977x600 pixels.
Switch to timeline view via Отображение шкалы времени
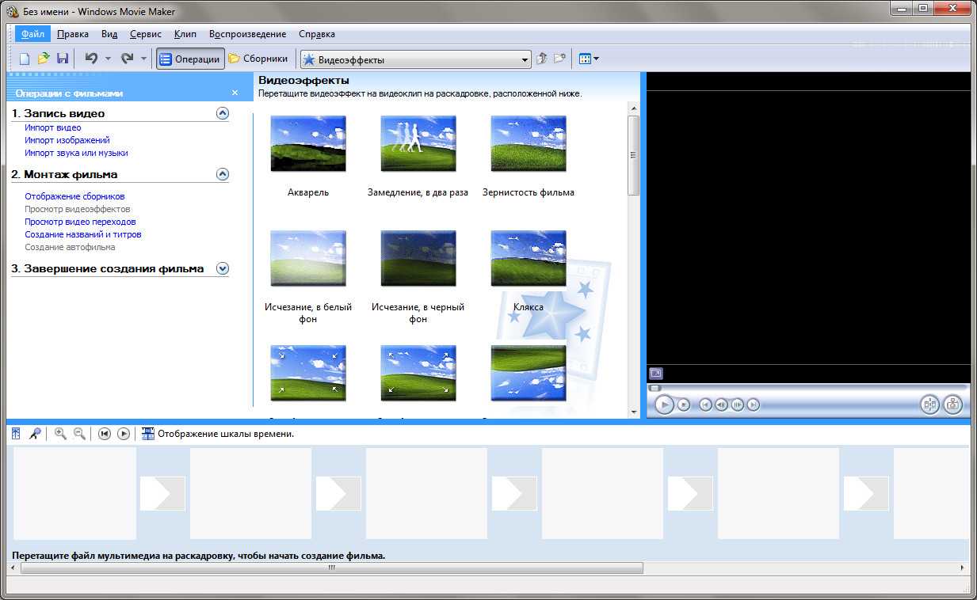pyautogui.click(x=218, y=434)
